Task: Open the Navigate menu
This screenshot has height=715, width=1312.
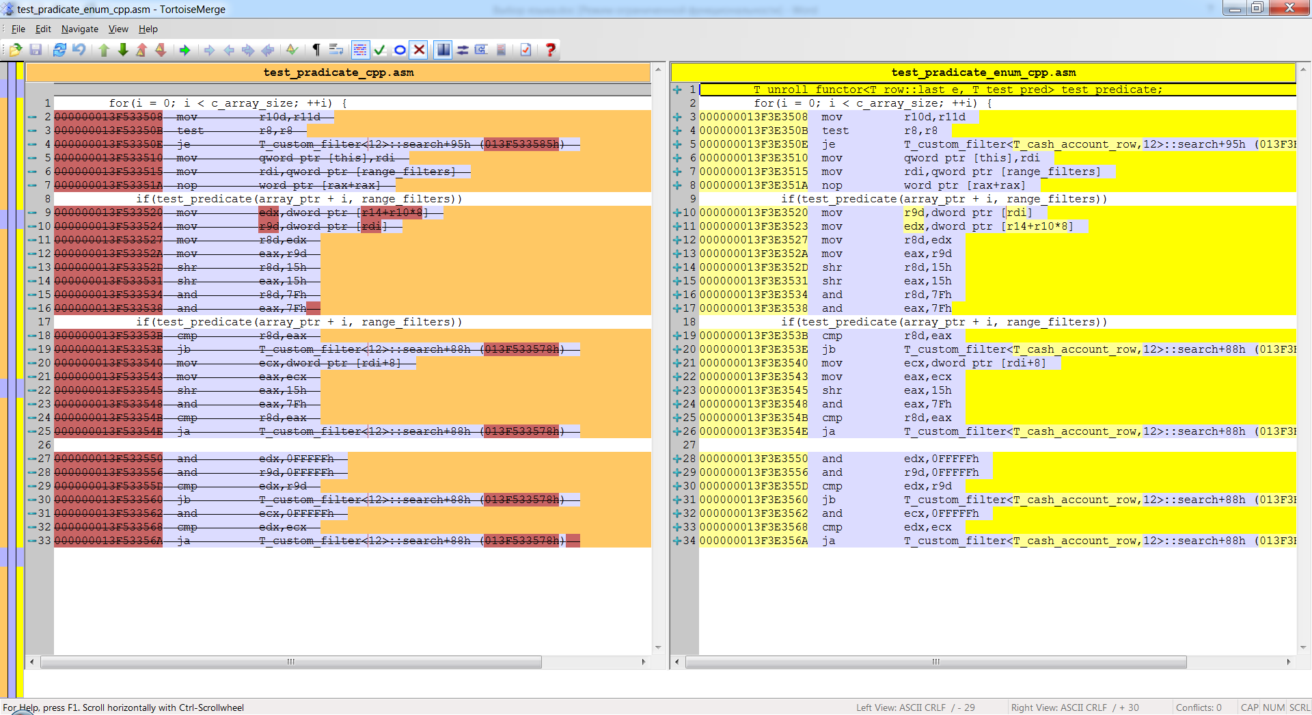Action: click(x=79, y=29)
